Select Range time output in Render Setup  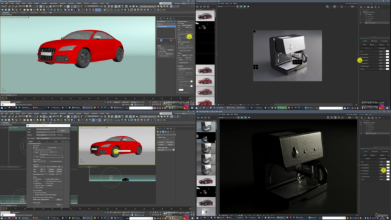pos(34,152)
